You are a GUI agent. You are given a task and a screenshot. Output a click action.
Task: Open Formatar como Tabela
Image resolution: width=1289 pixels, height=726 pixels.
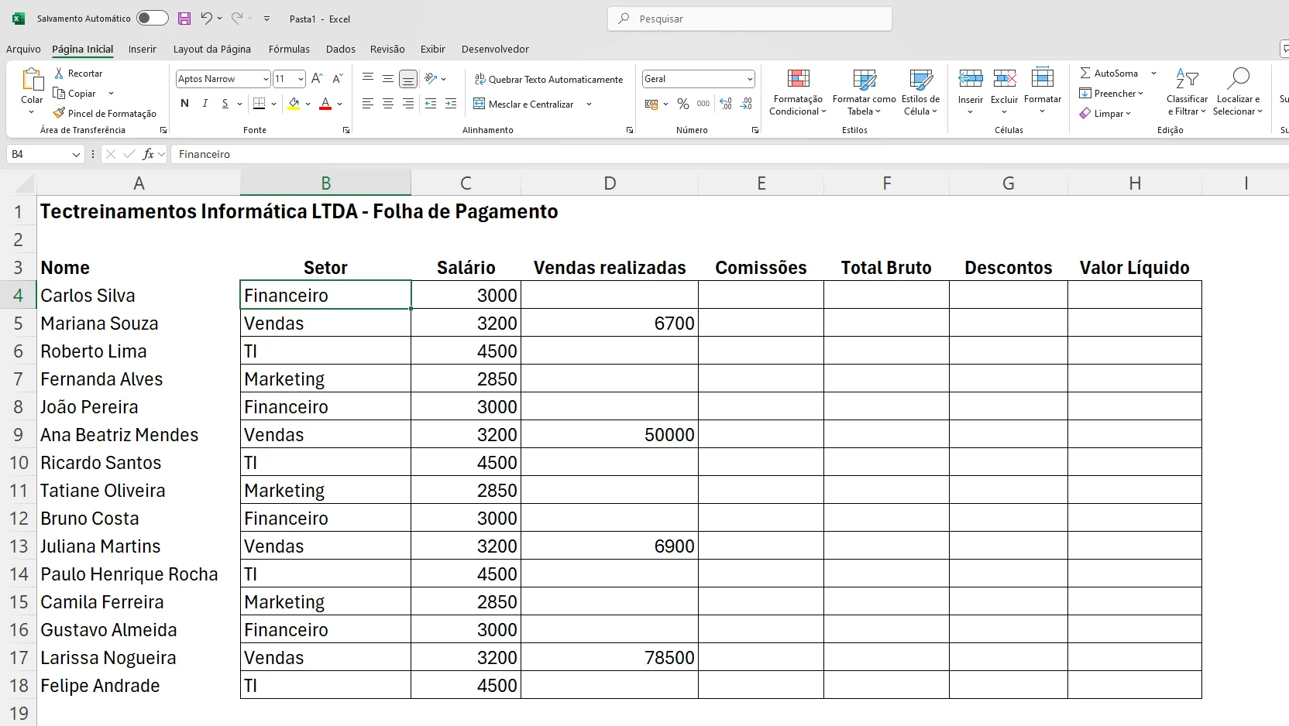click(864, 92)
